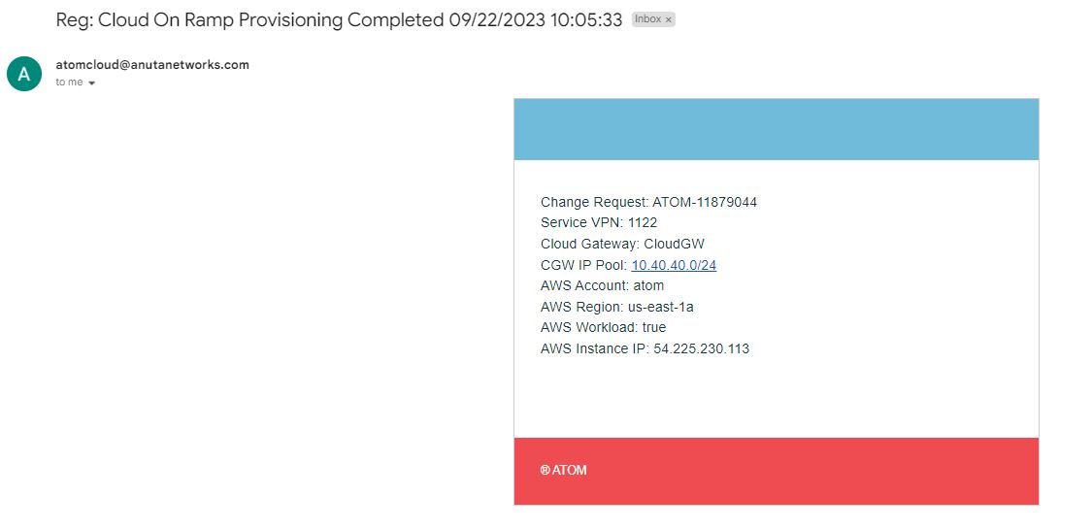The image size is (1092, 529).
Task: Click the AWS Instance IP 54.225.230.113
Action: (645, 348)
